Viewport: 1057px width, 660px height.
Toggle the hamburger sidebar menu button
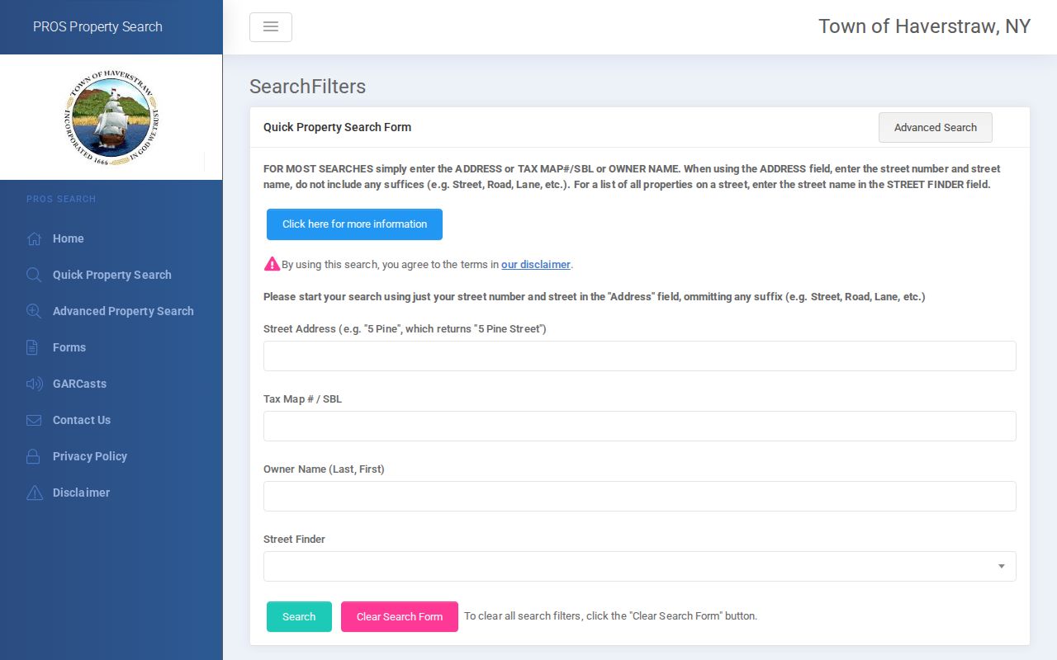click(271, 27)
